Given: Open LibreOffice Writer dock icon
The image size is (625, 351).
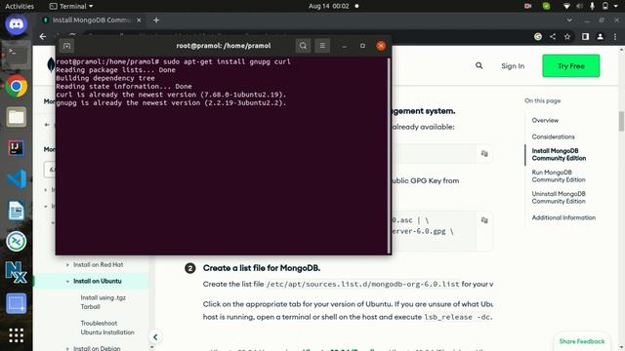Looking at the screenshot, I should (16, 210).
